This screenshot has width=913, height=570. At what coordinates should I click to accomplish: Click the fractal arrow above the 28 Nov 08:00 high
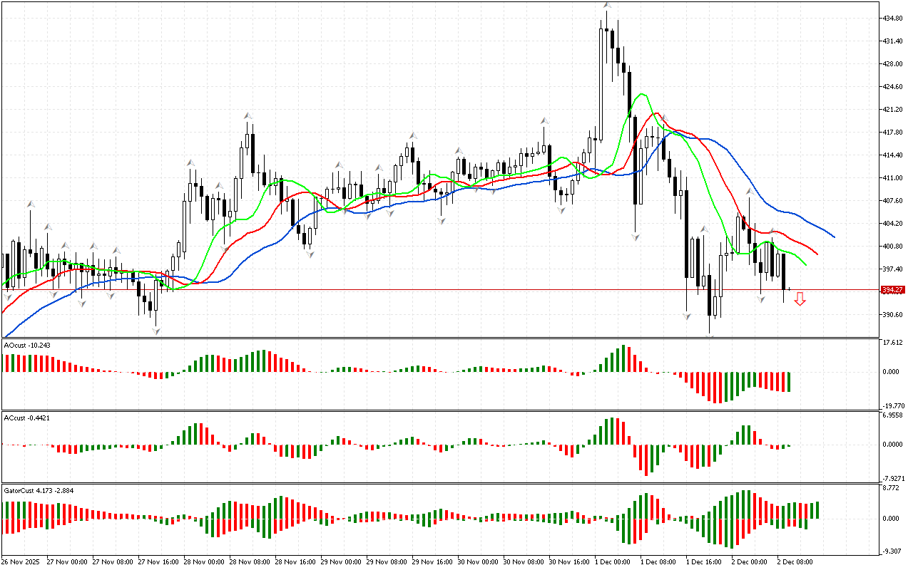[248, 115]
